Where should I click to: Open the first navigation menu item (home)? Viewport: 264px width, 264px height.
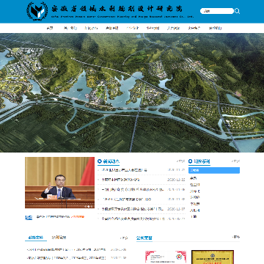(50, 28)
